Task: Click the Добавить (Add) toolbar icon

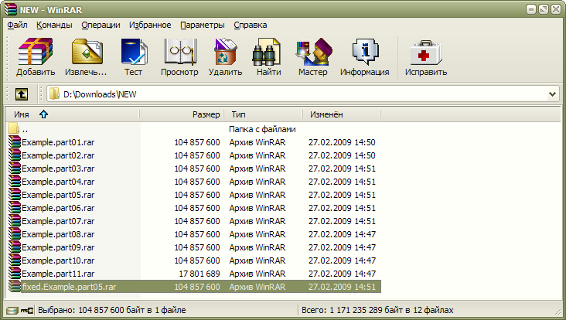Action: click(x=35, y=57)
